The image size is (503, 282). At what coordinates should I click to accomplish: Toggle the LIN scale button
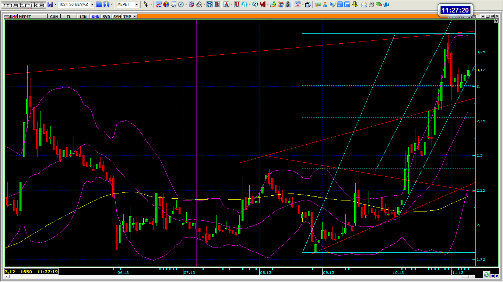(x=84, y=17)
